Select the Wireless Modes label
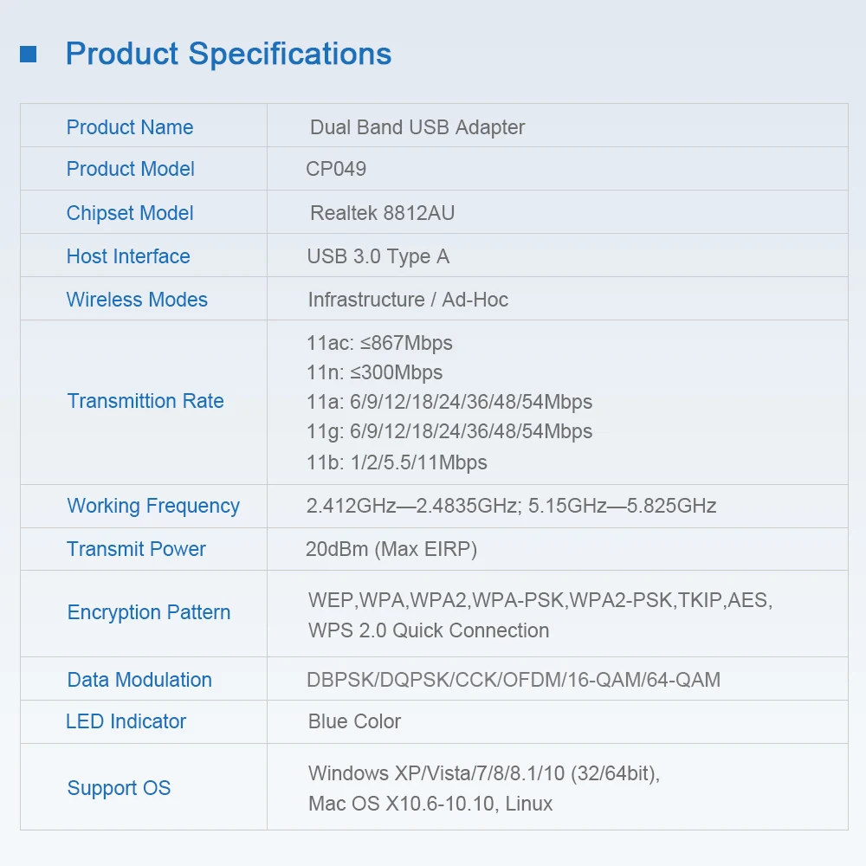 tap(137, 300)
